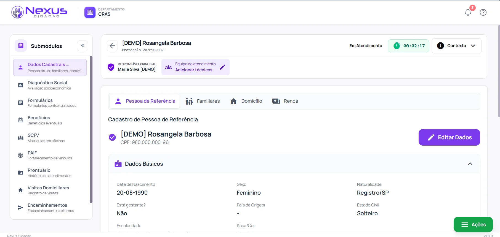Viewport: 500px width, 237px height.
Task: Click the Responsável Principal shield icon
Action: (111, 67)
